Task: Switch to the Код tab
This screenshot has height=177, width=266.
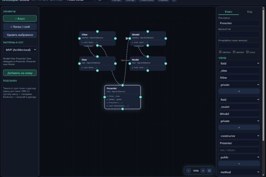Action: 249,12
